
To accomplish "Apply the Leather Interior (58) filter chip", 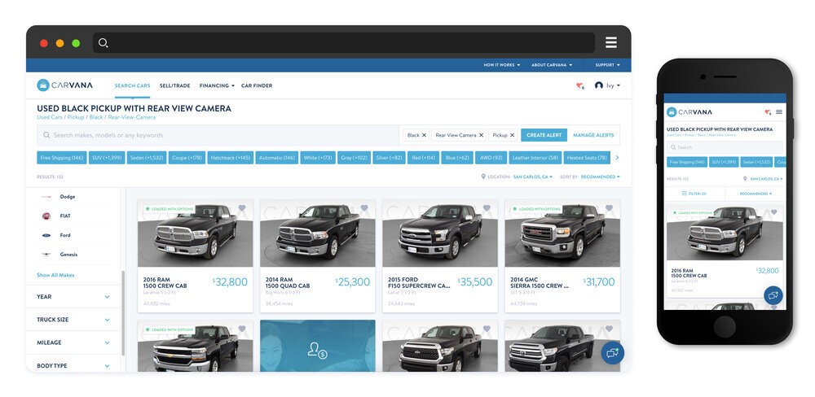I will pyautogui.click(x=535, y=158).
